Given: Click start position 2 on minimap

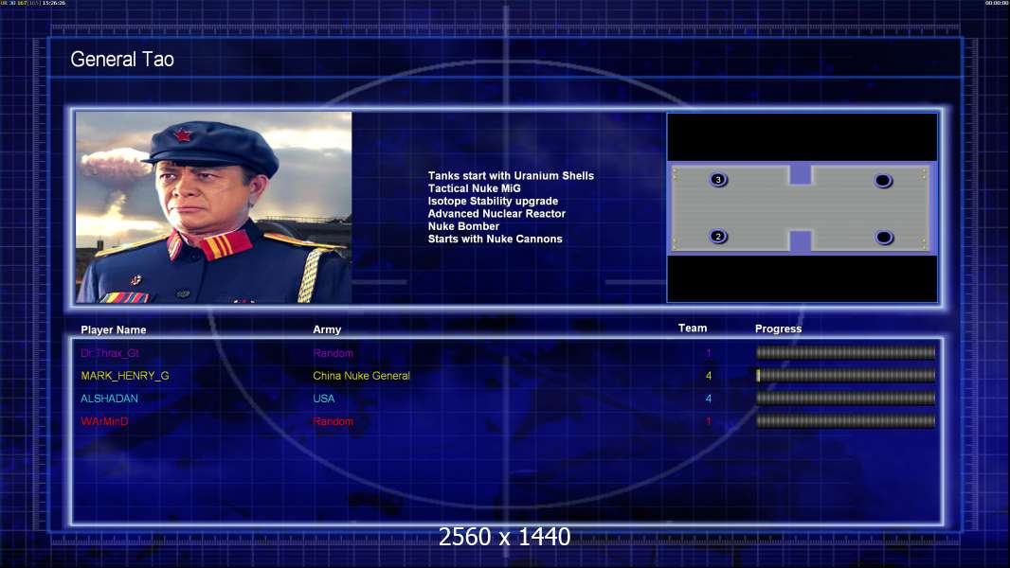Looking at the screenshot, I should 718,237.
